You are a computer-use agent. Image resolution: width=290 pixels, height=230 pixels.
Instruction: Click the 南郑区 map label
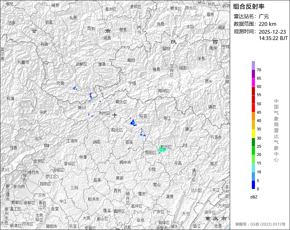point(164,91)
